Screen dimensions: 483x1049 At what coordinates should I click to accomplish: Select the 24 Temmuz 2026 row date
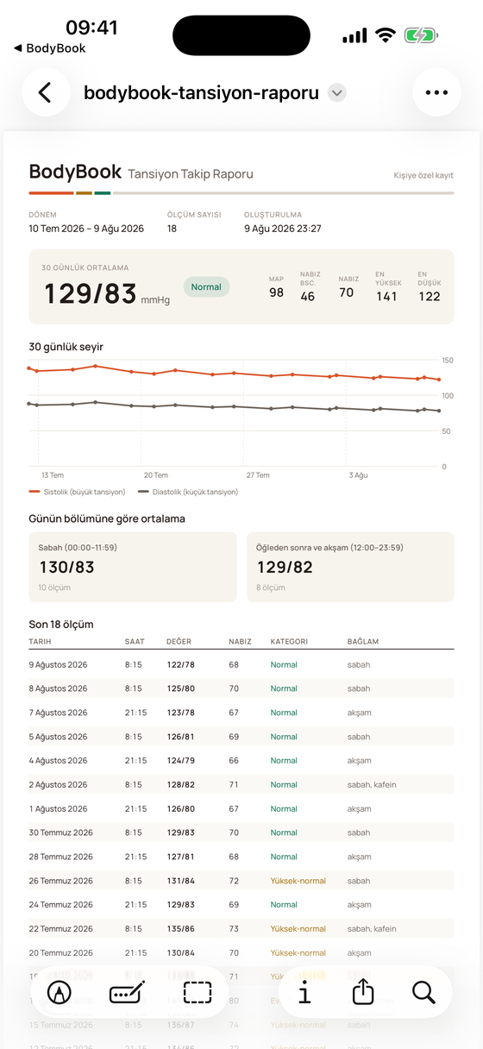pos(61,905)
